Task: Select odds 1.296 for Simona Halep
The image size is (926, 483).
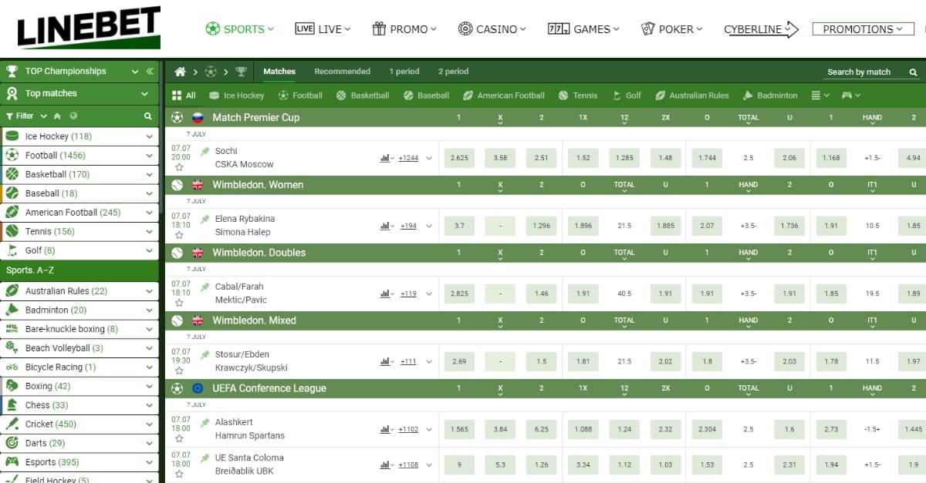Action: pyautogui.click(x=542, y=226)
